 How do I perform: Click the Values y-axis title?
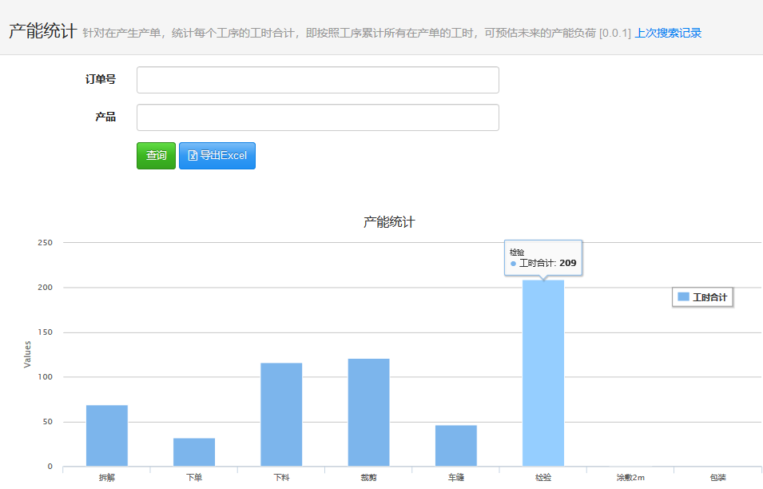[x=28, y=354]
